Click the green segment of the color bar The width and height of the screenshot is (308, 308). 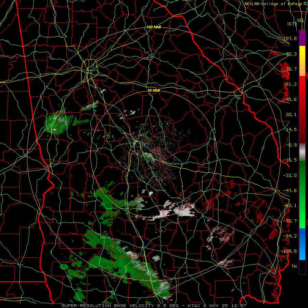click(x=302, y=194)
